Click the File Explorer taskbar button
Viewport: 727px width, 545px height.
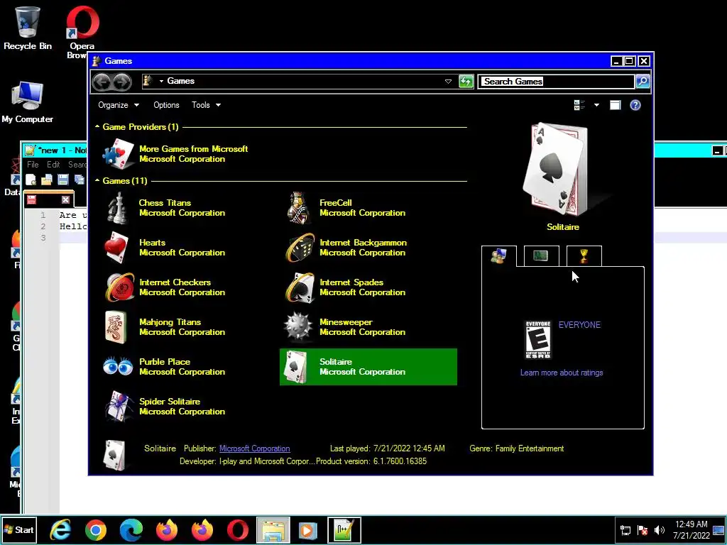(273, 529)
